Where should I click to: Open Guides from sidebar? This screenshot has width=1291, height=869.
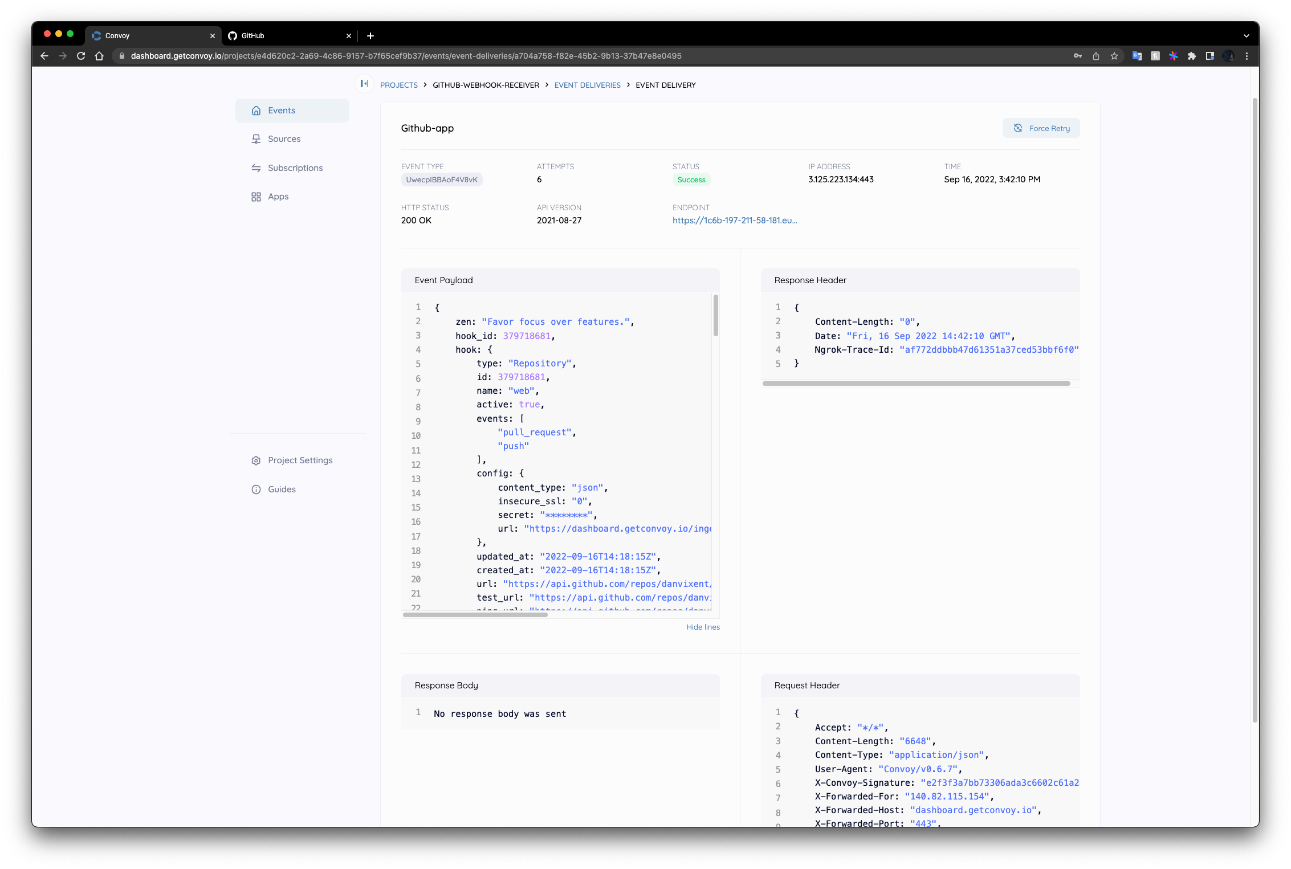282,489
